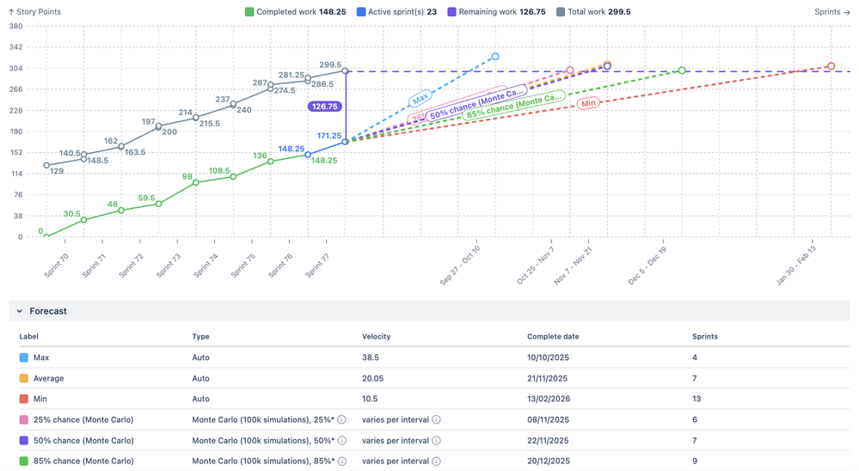This screenshot has width=859, height=471.
Task: Click velocity info icon in 25% chance row
Action: click(x=436, y=420)
